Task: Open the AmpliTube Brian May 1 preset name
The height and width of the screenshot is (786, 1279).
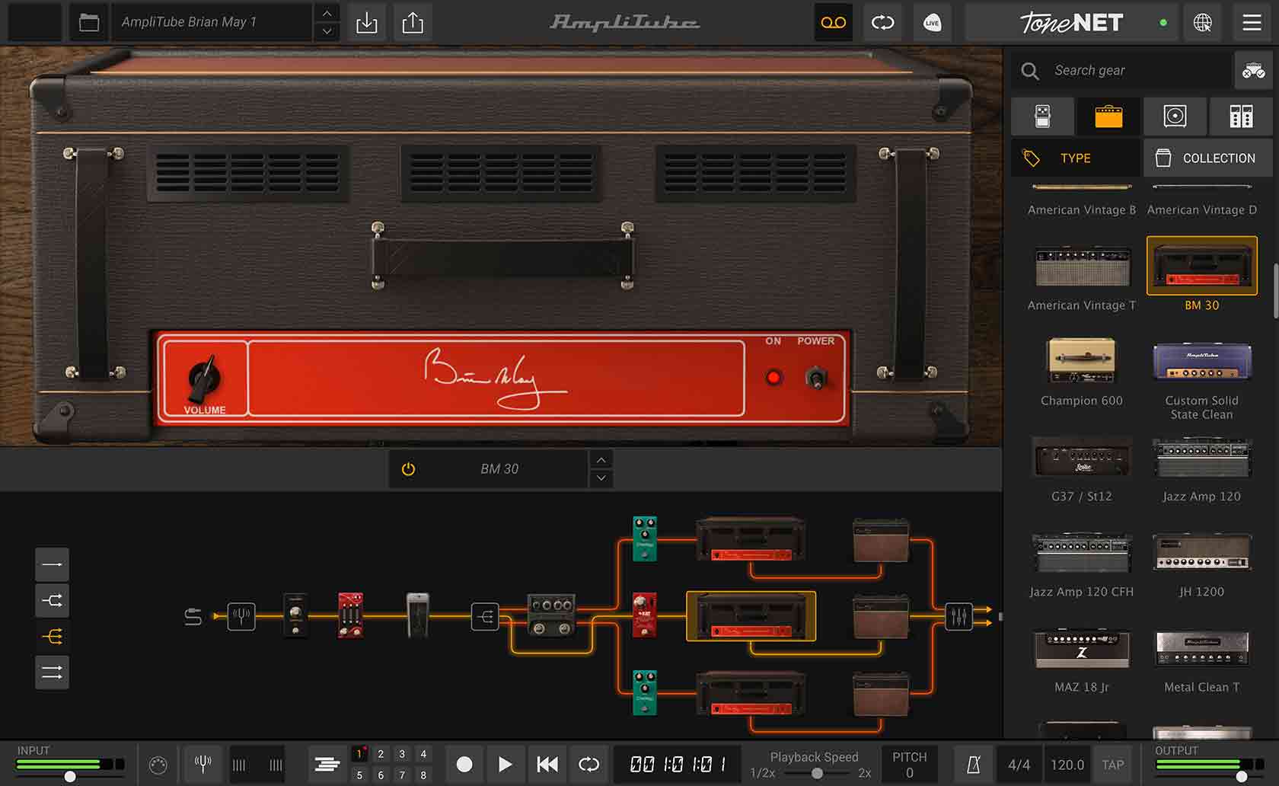Action: click(x=212, y=22)
